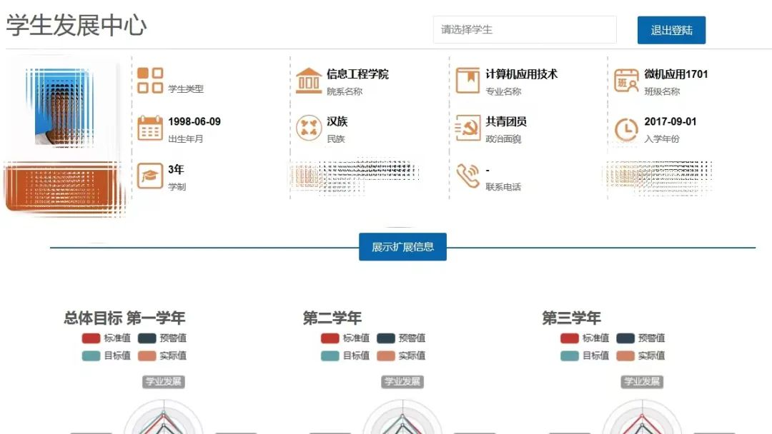Viewport: 772px width, 434px height.
Task: Click the student type grid icon
Action: 150,80
